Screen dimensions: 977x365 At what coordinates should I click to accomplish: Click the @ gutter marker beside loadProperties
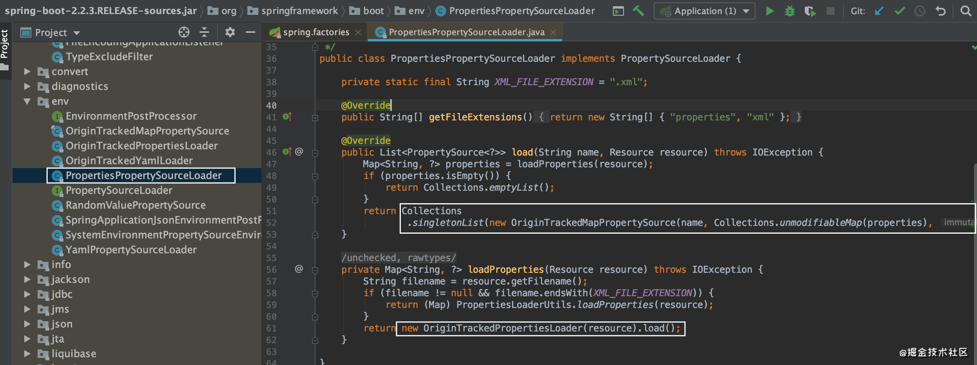(x=299, y=269)
